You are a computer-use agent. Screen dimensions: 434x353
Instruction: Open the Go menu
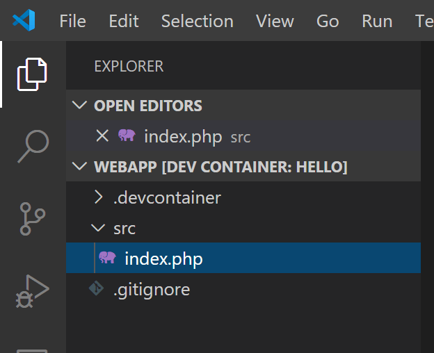[x=328, y=21]
